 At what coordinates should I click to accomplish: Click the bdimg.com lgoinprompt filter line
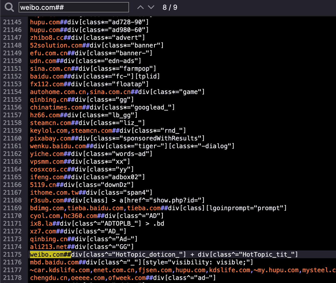[x=158, y=208]
